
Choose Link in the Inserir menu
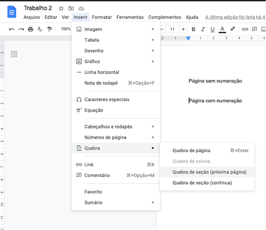point(116,165)
